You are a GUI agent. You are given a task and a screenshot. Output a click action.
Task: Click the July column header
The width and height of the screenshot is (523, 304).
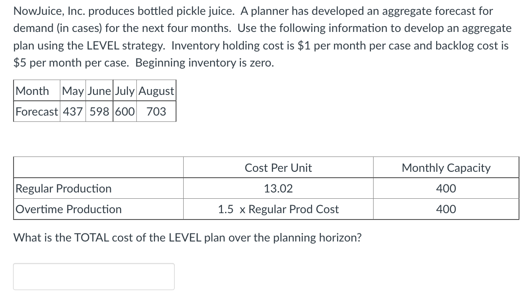tap(124, 91)
